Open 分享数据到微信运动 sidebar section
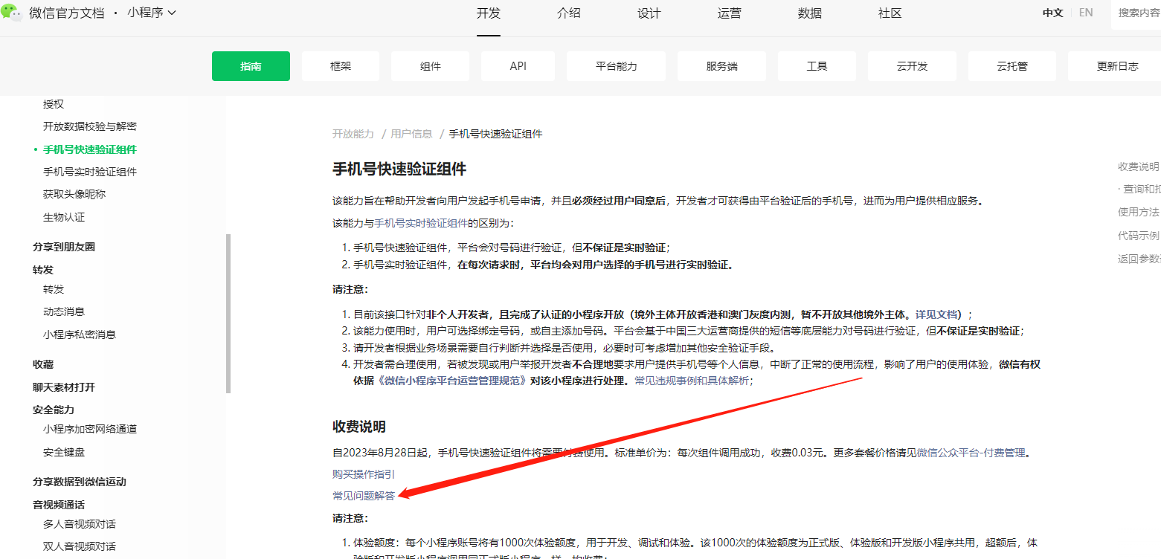Screen dimensions: 1161x559 (x=80, y=482)
